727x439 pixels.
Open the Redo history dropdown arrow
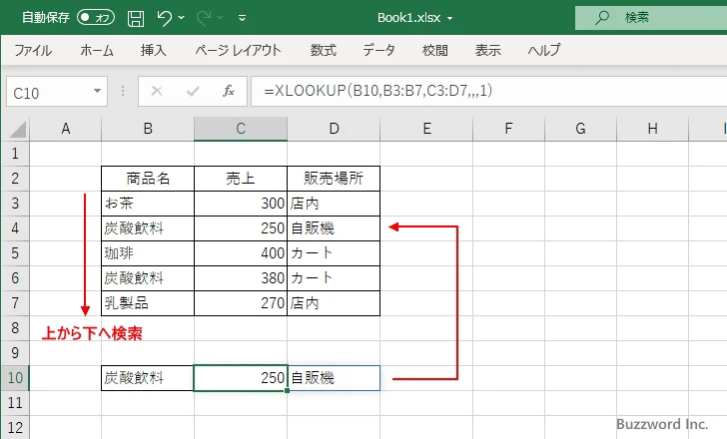click(221, 18)
